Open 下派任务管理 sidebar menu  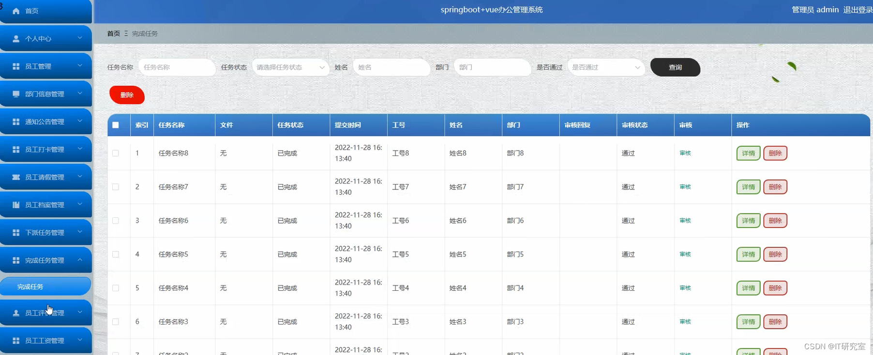click(46, 232)
